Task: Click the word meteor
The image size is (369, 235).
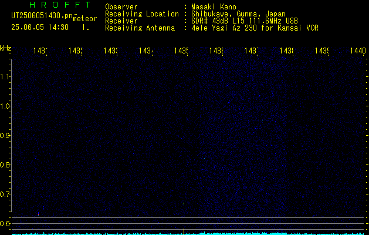Action: point(85,19)
